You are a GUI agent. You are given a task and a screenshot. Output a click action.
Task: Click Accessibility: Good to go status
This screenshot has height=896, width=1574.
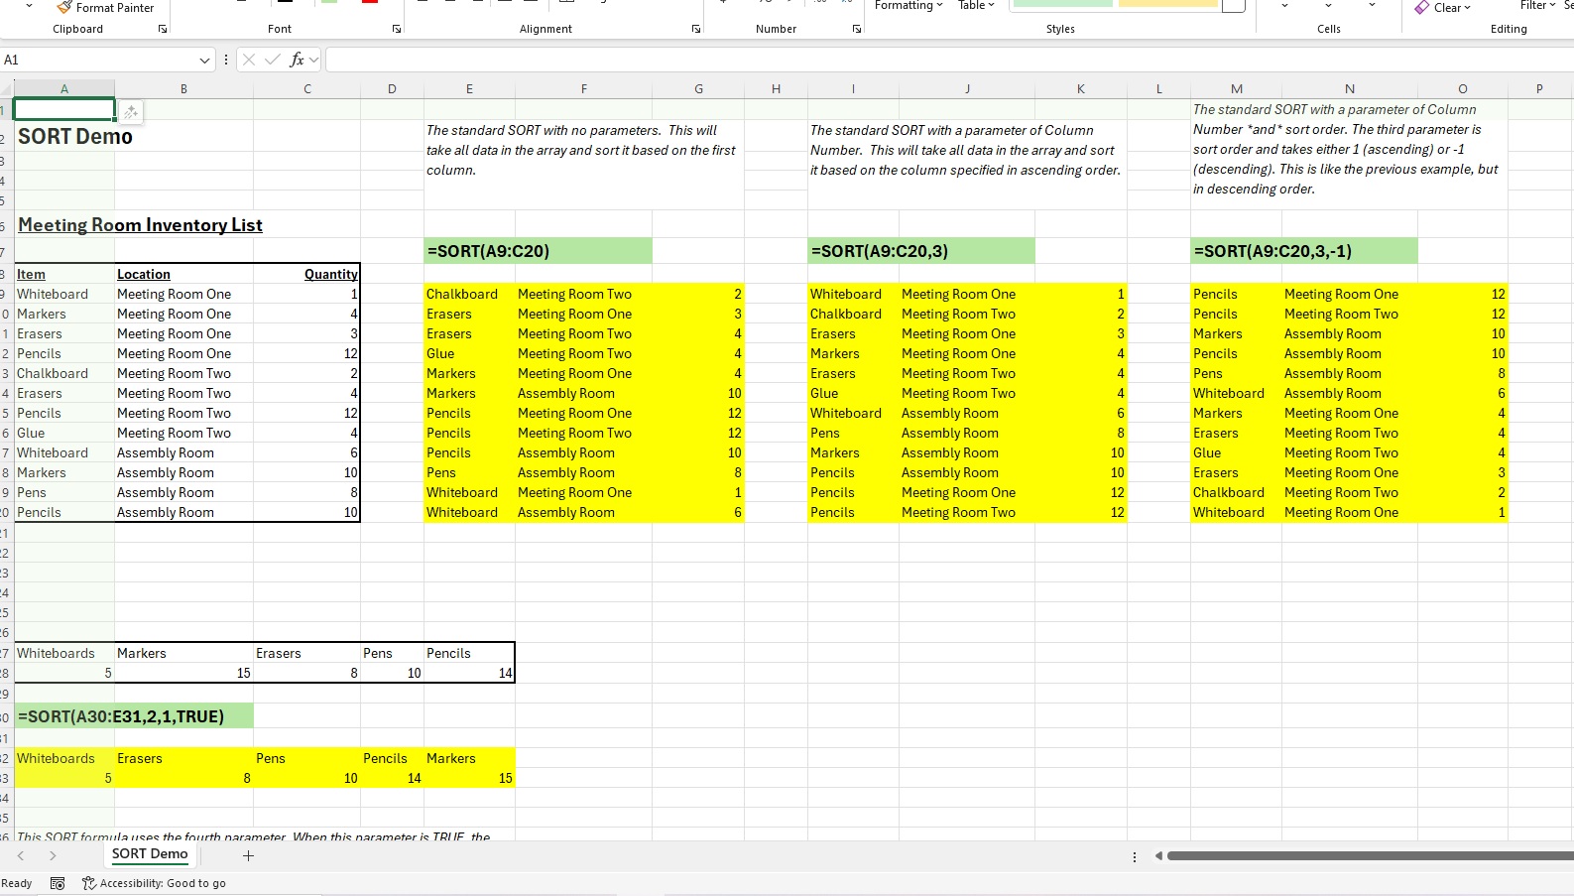pos(154,883)
